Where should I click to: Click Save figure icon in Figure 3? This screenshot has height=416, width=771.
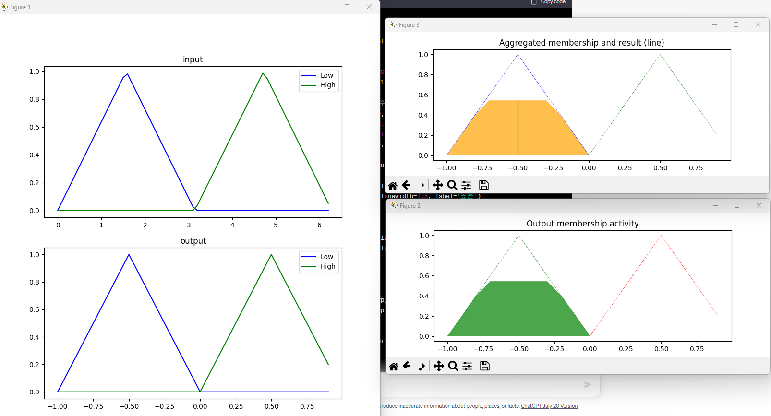click(484, 185)
